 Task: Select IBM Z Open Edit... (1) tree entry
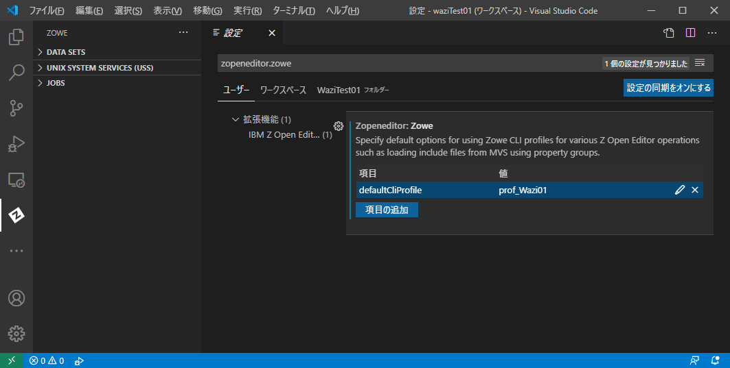tap(290, 135)
